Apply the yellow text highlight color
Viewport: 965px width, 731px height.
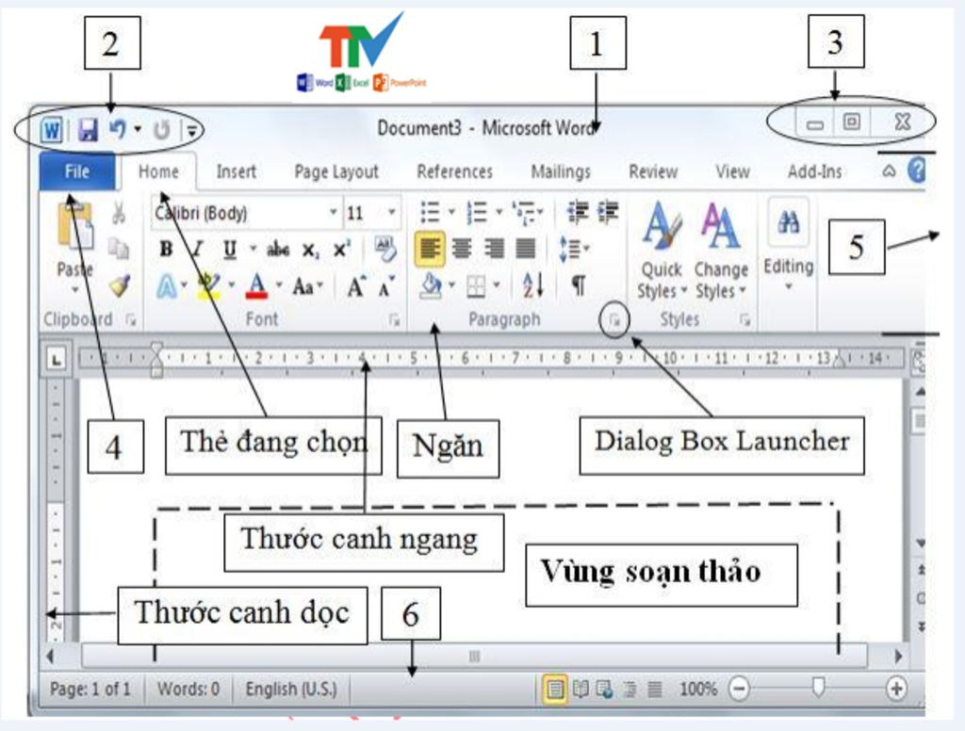tap(209, 286)
